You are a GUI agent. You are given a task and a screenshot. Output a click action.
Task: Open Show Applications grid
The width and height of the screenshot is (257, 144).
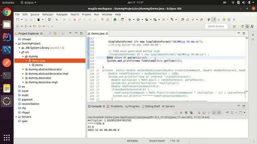[7, 138]
